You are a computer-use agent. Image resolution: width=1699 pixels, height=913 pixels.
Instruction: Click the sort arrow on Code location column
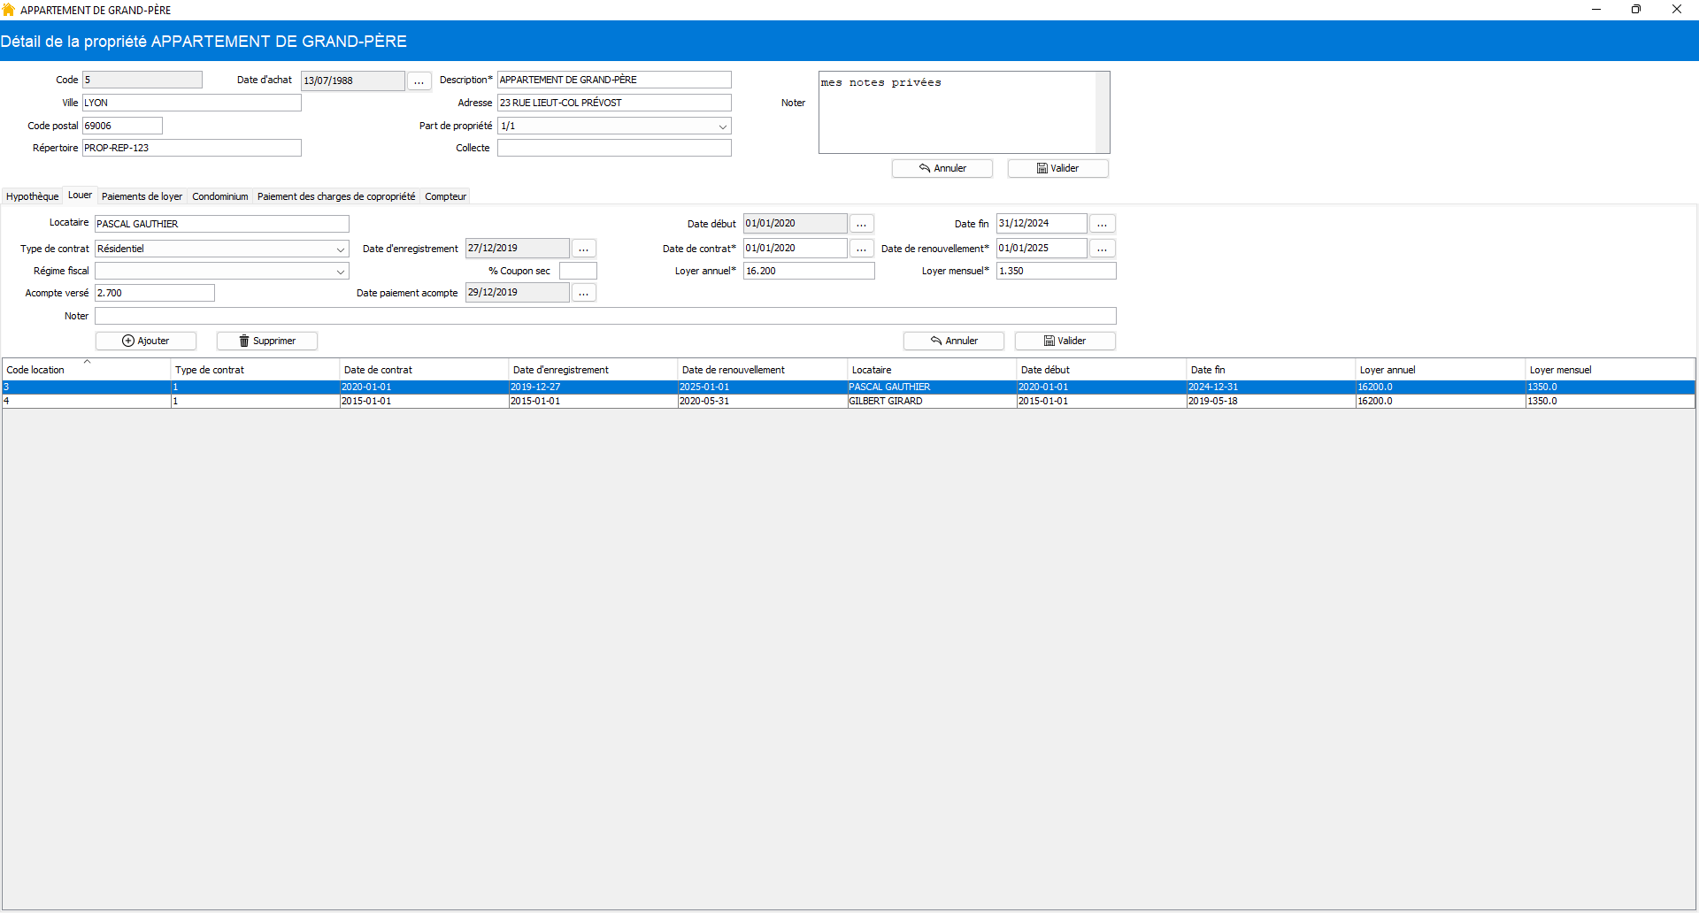coord(87,362)
